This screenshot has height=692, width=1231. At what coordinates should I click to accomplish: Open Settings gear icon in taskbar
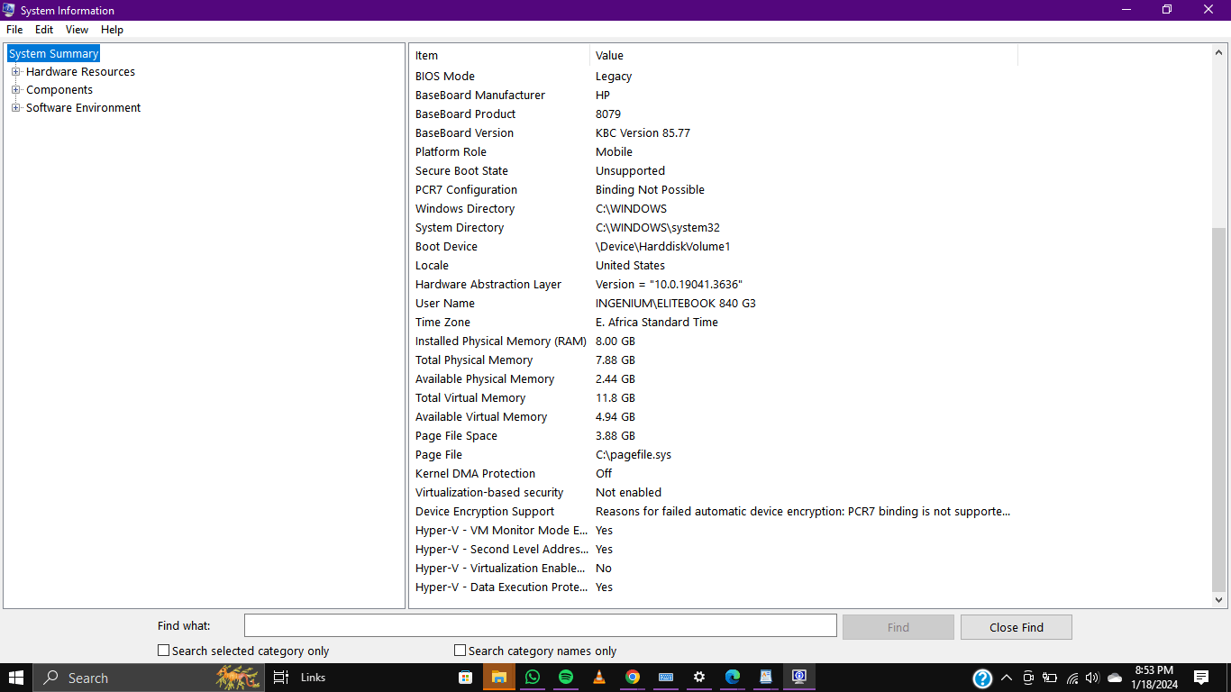coord(699,678)
